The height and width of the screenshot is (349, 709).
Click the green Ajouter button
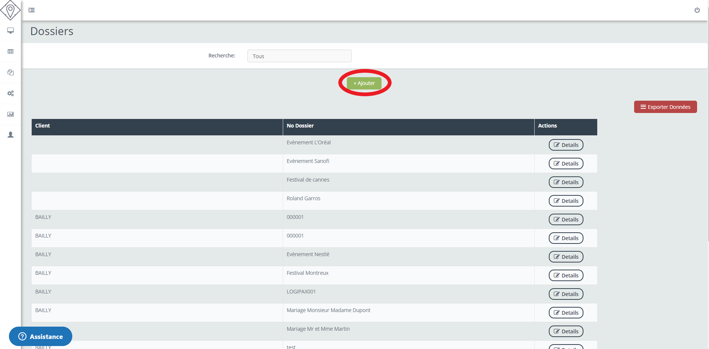364,83
